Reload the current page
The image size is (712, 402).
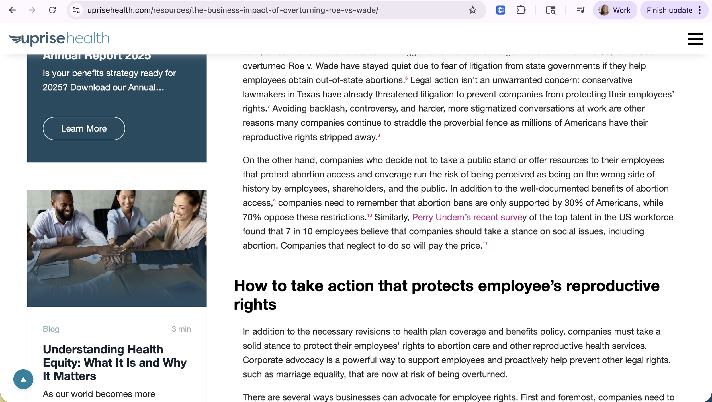coord(53,10)
